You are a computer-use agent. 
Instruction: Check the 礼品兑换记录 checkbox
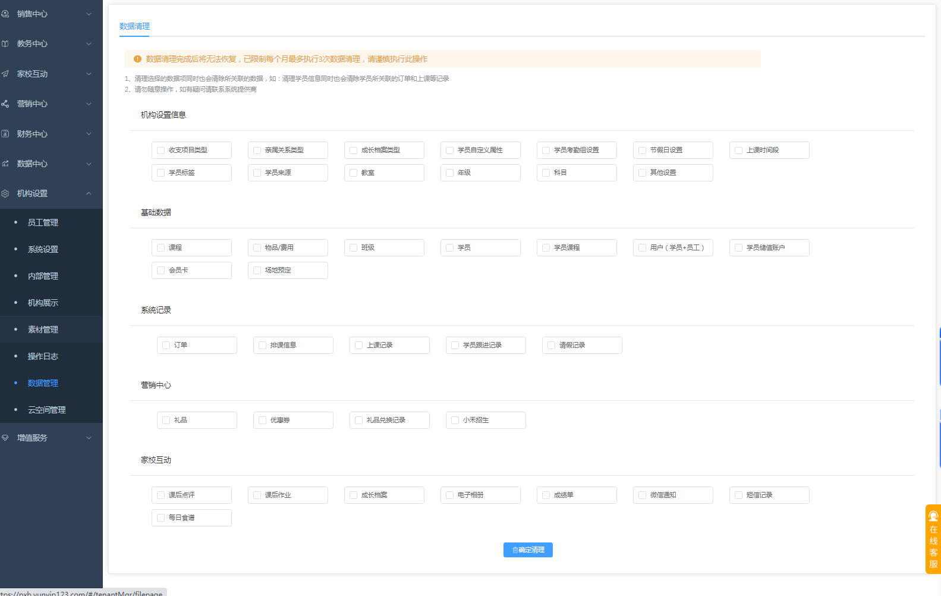point(358,421)
